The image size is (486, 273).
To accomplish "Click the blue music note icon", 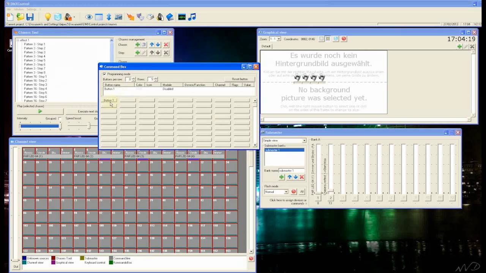I will (192, 17).
